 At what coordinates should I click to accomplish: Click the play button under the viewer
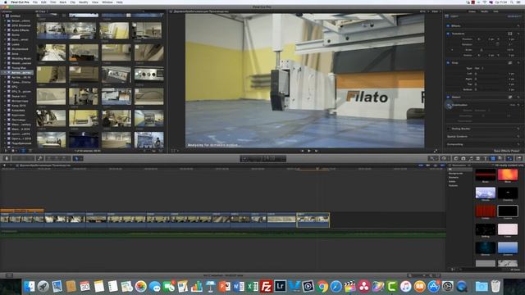click(308, 151)
